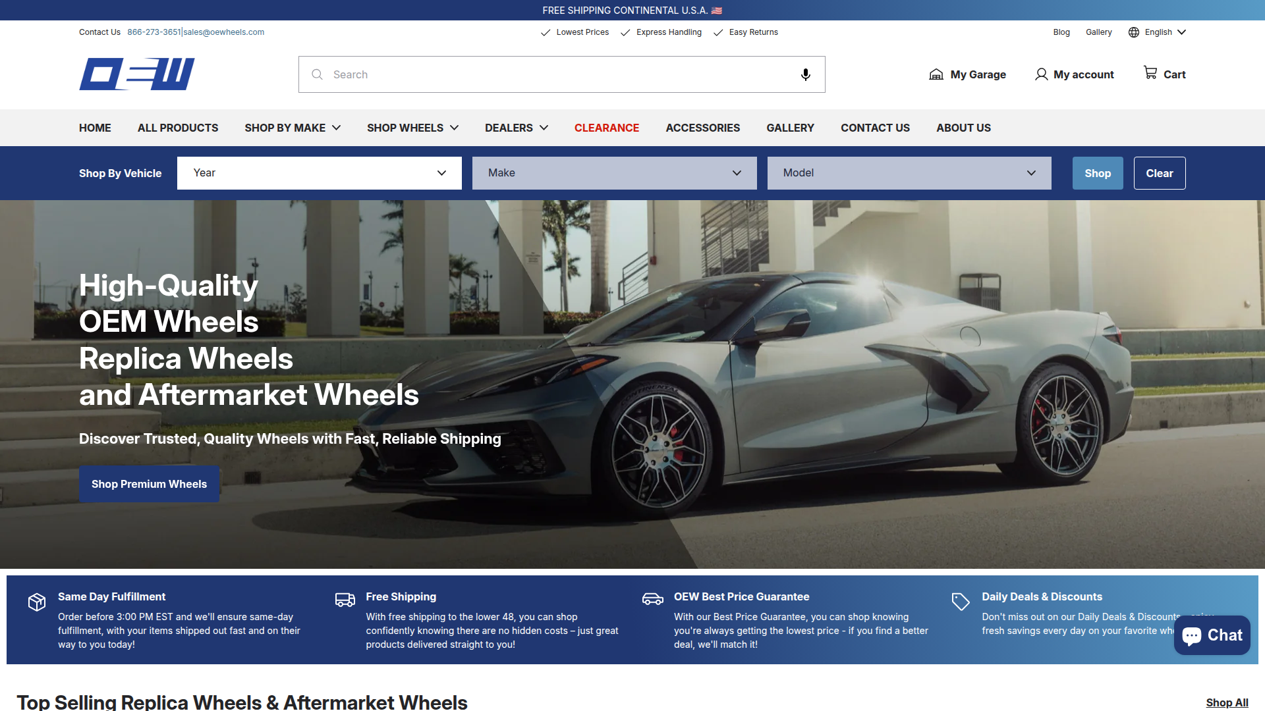
Task: Click the Daily Deals tag icon
Action: pyautogui.click(x=961, y=601)
